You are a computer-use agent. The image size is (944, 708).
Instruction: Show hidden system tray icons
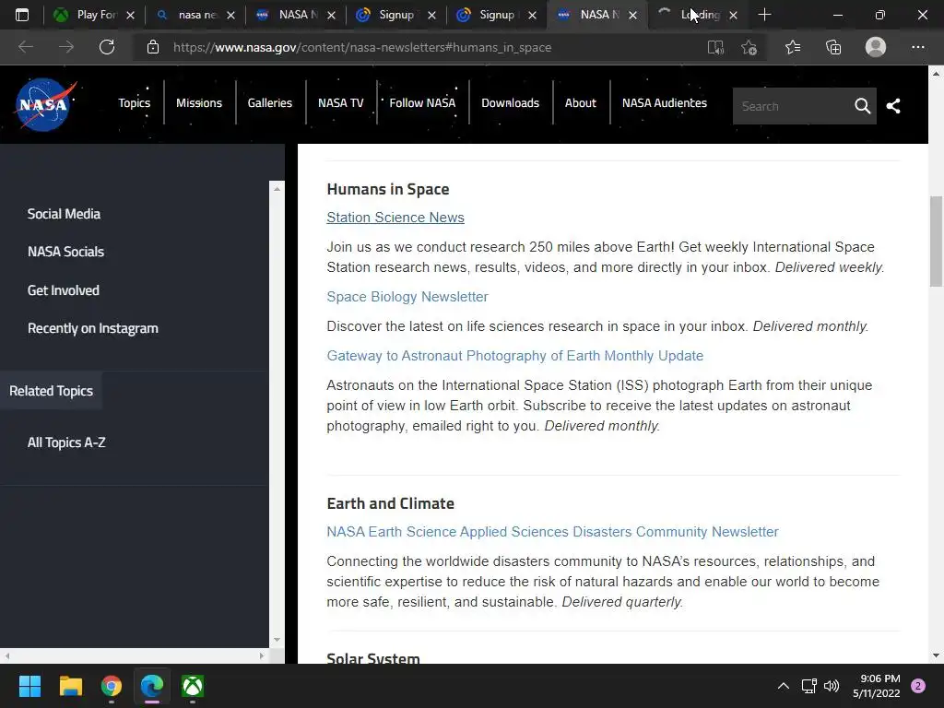click(784, 686)
